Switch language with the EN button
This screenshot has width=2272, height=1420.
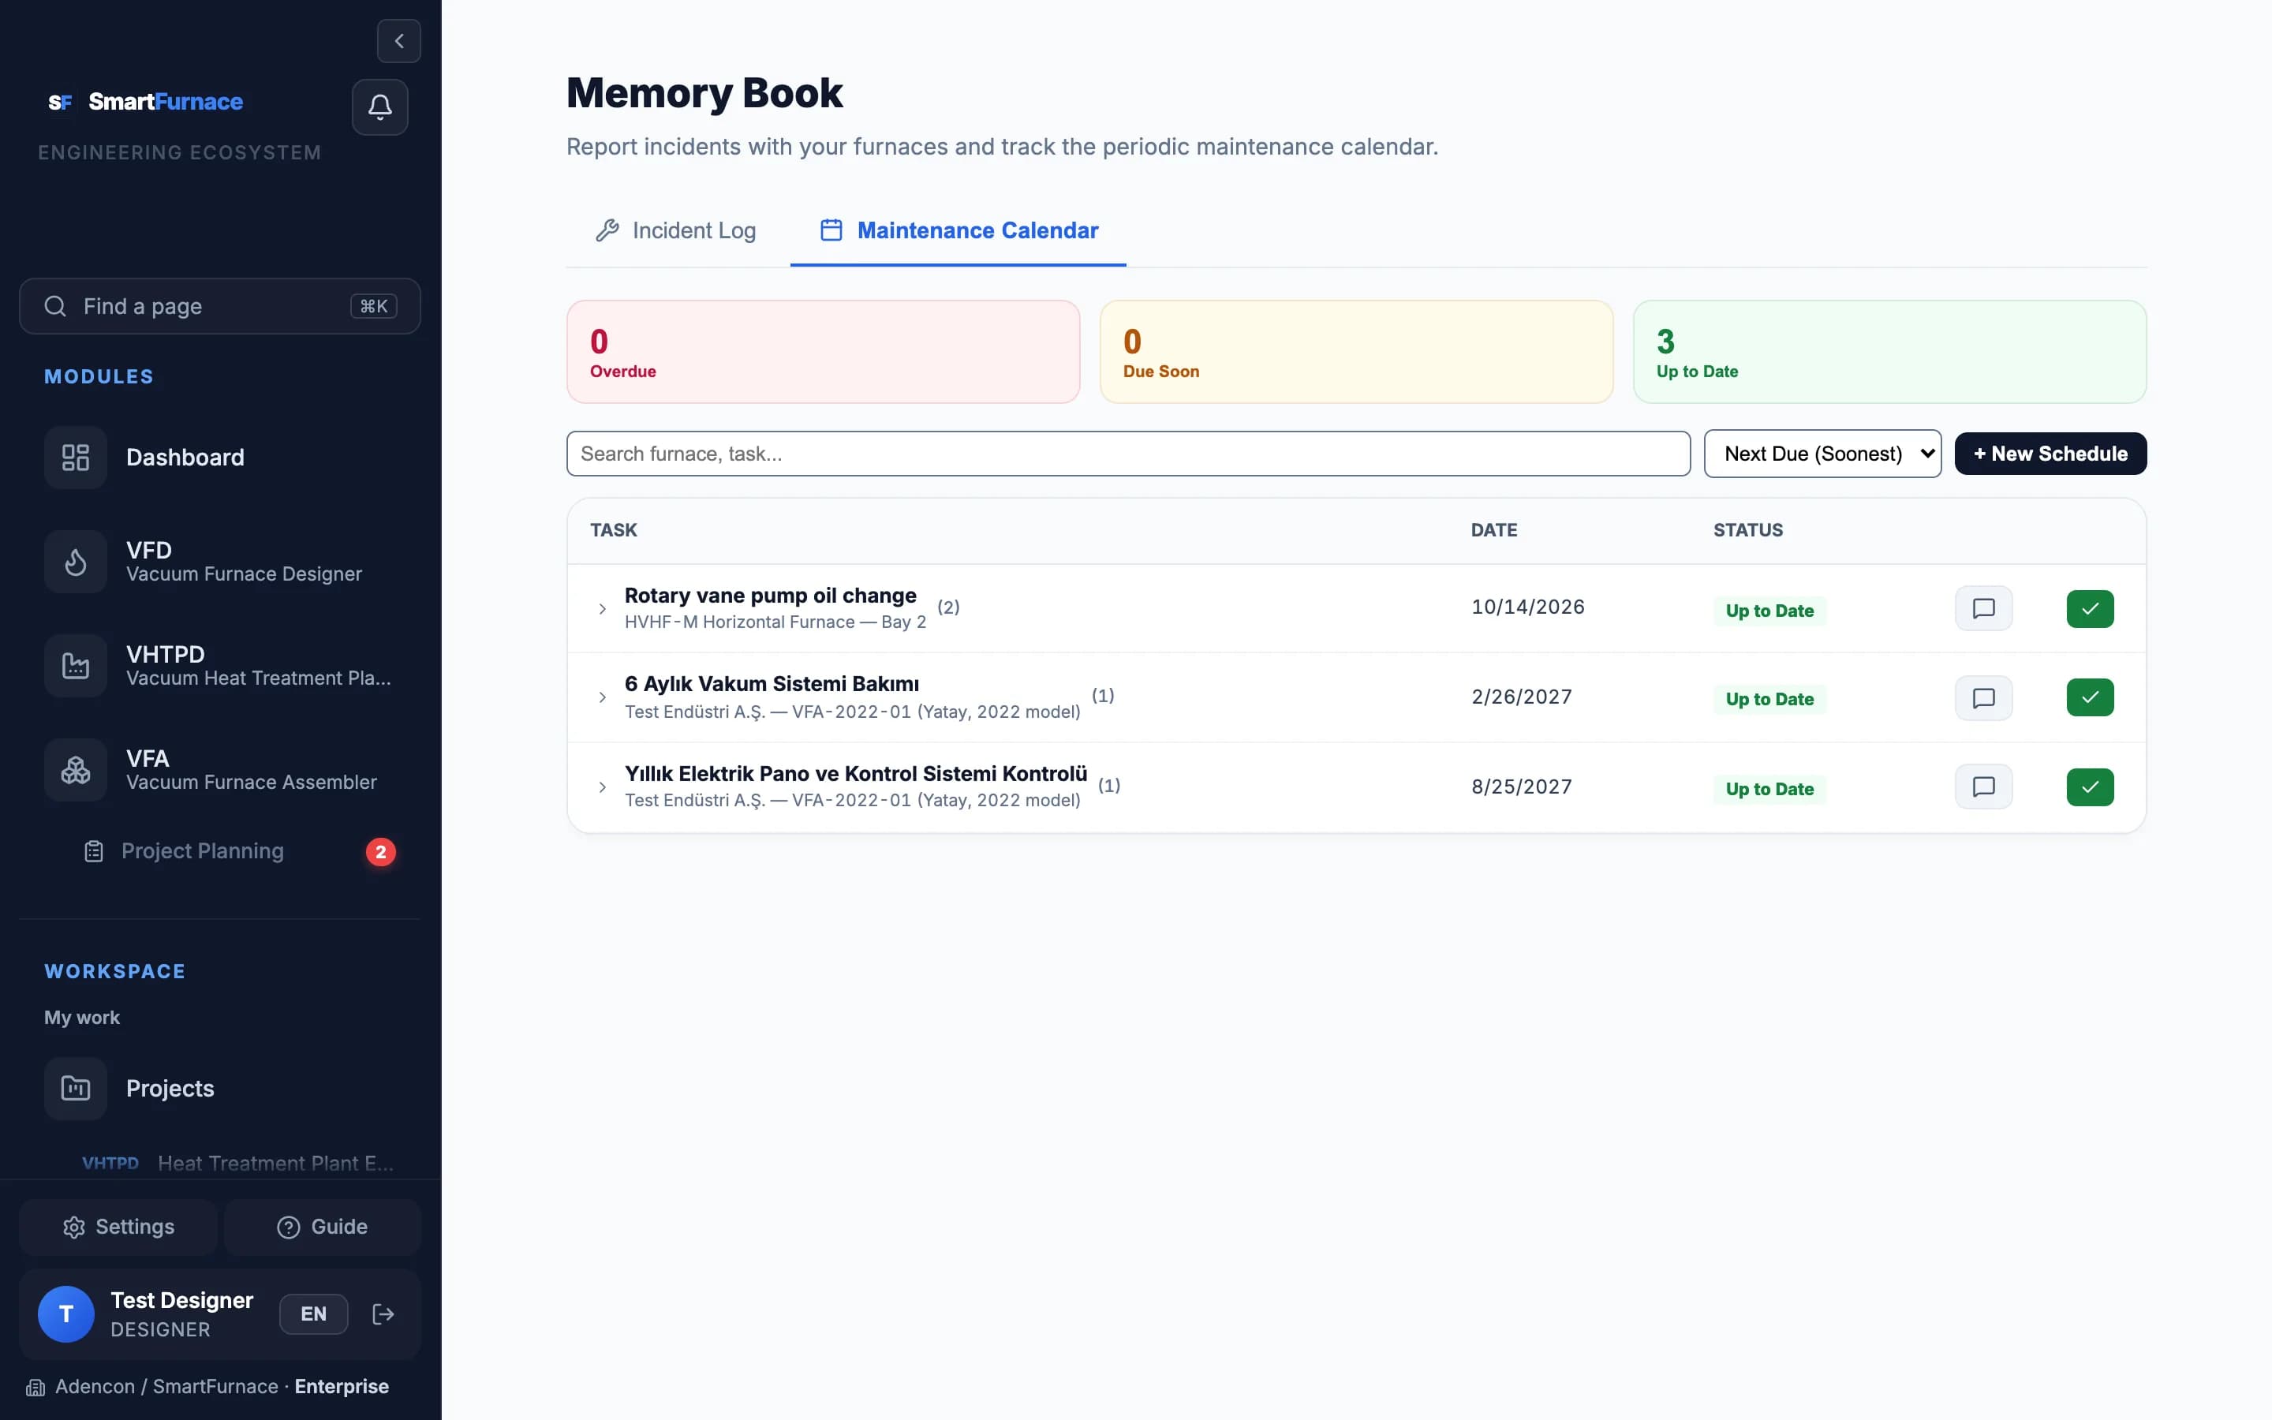pos(313,1313)
